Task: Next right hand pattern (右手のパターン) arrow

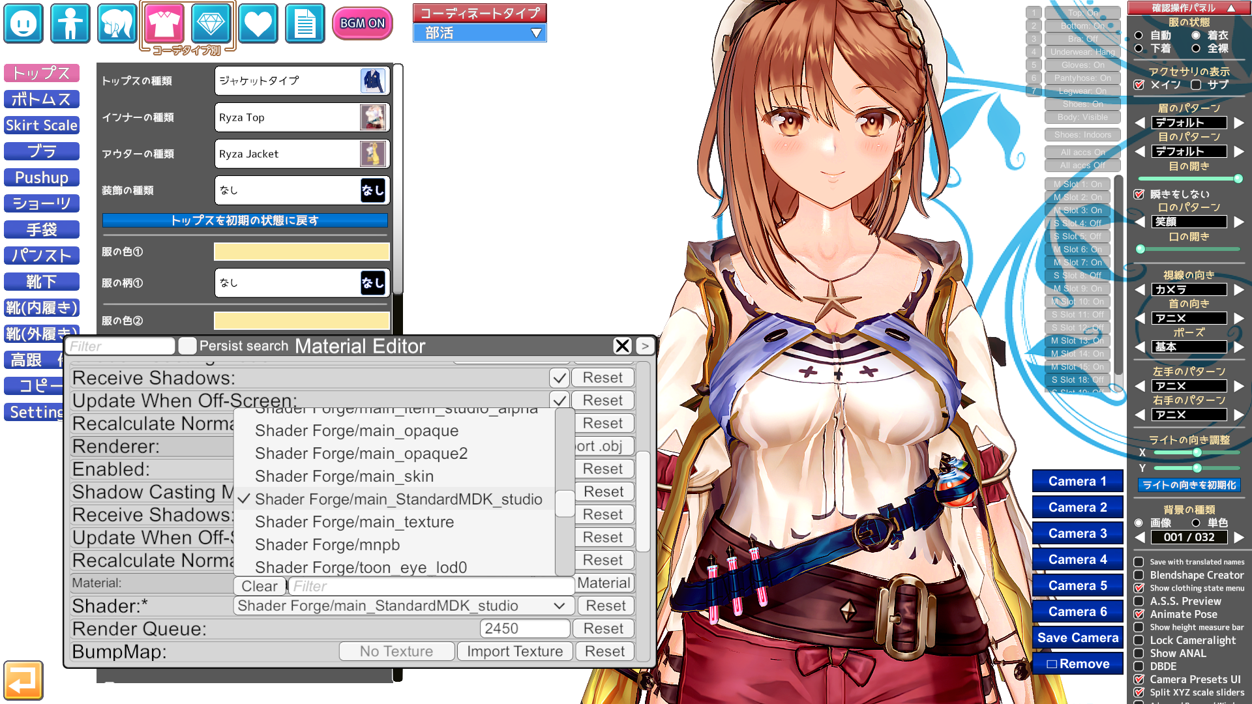Action: [1239, 415]
